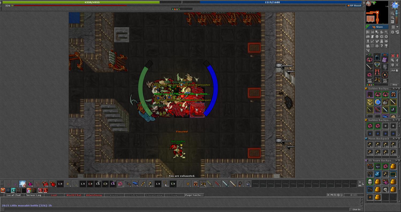The height and width of the screenshot is (212, 401).
Task: Enable balanced fight mode (sword and shield)
Action: [393, 60]
